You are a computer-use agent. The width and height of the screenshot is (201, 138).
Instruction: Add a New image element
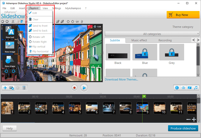(x=10, y=47)
